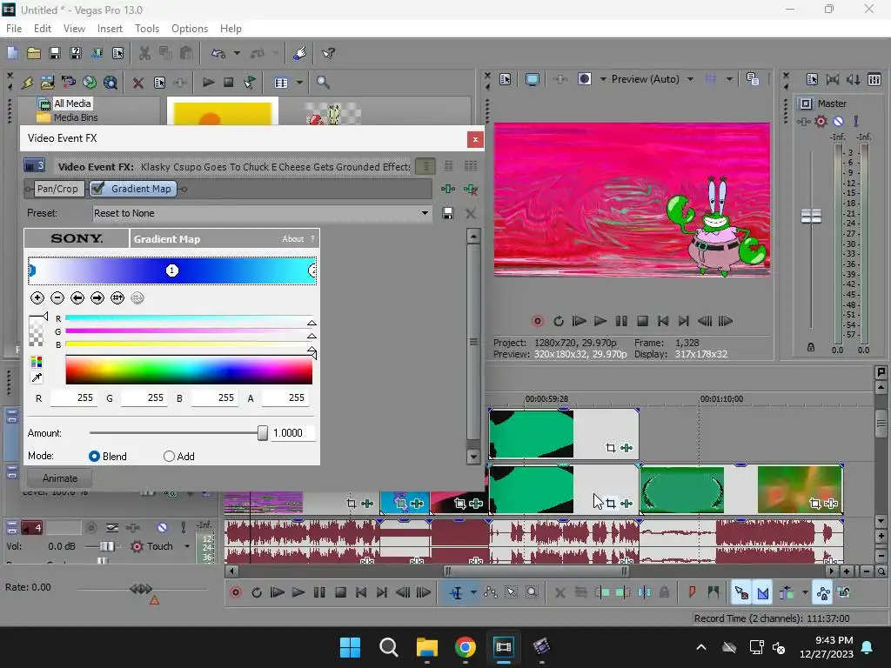Screen dimensions: 891x668
Task: Click Play in the preview transport
Action: 600,321
